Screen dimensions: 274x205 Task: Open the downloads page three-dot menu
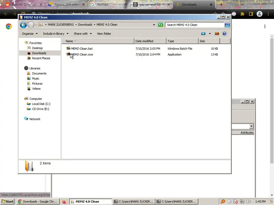[265, 26]
